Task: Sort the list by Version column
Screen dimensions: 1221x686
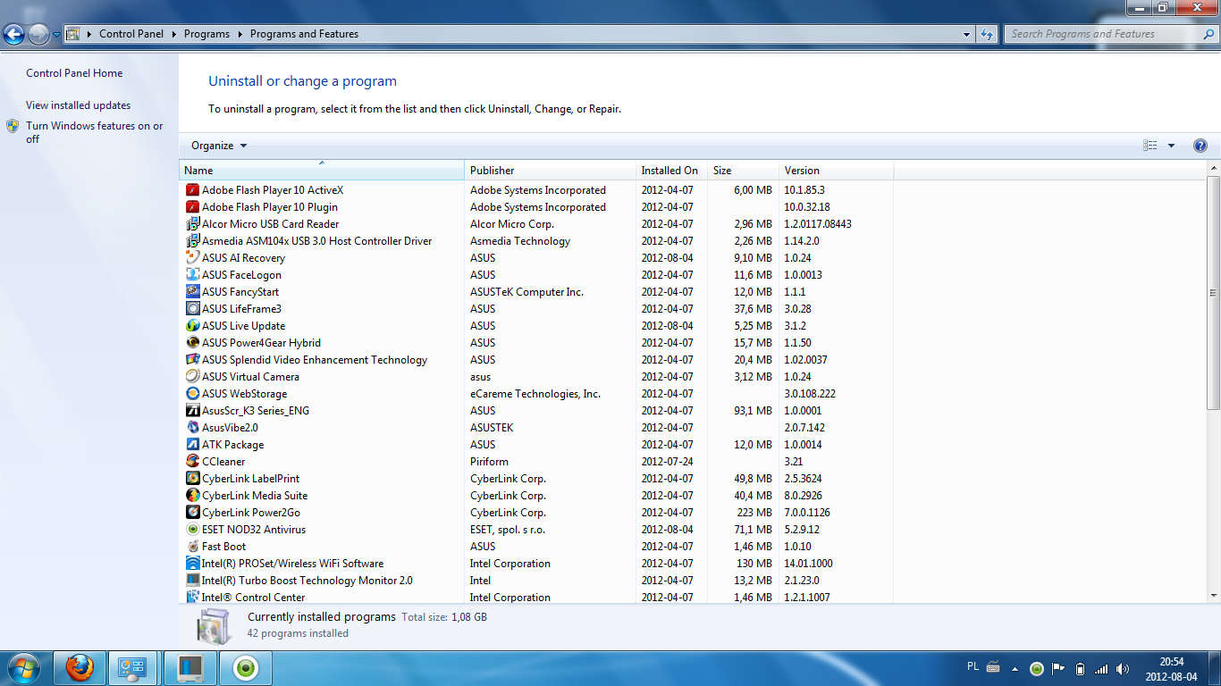Action: (x=836, y=171)
